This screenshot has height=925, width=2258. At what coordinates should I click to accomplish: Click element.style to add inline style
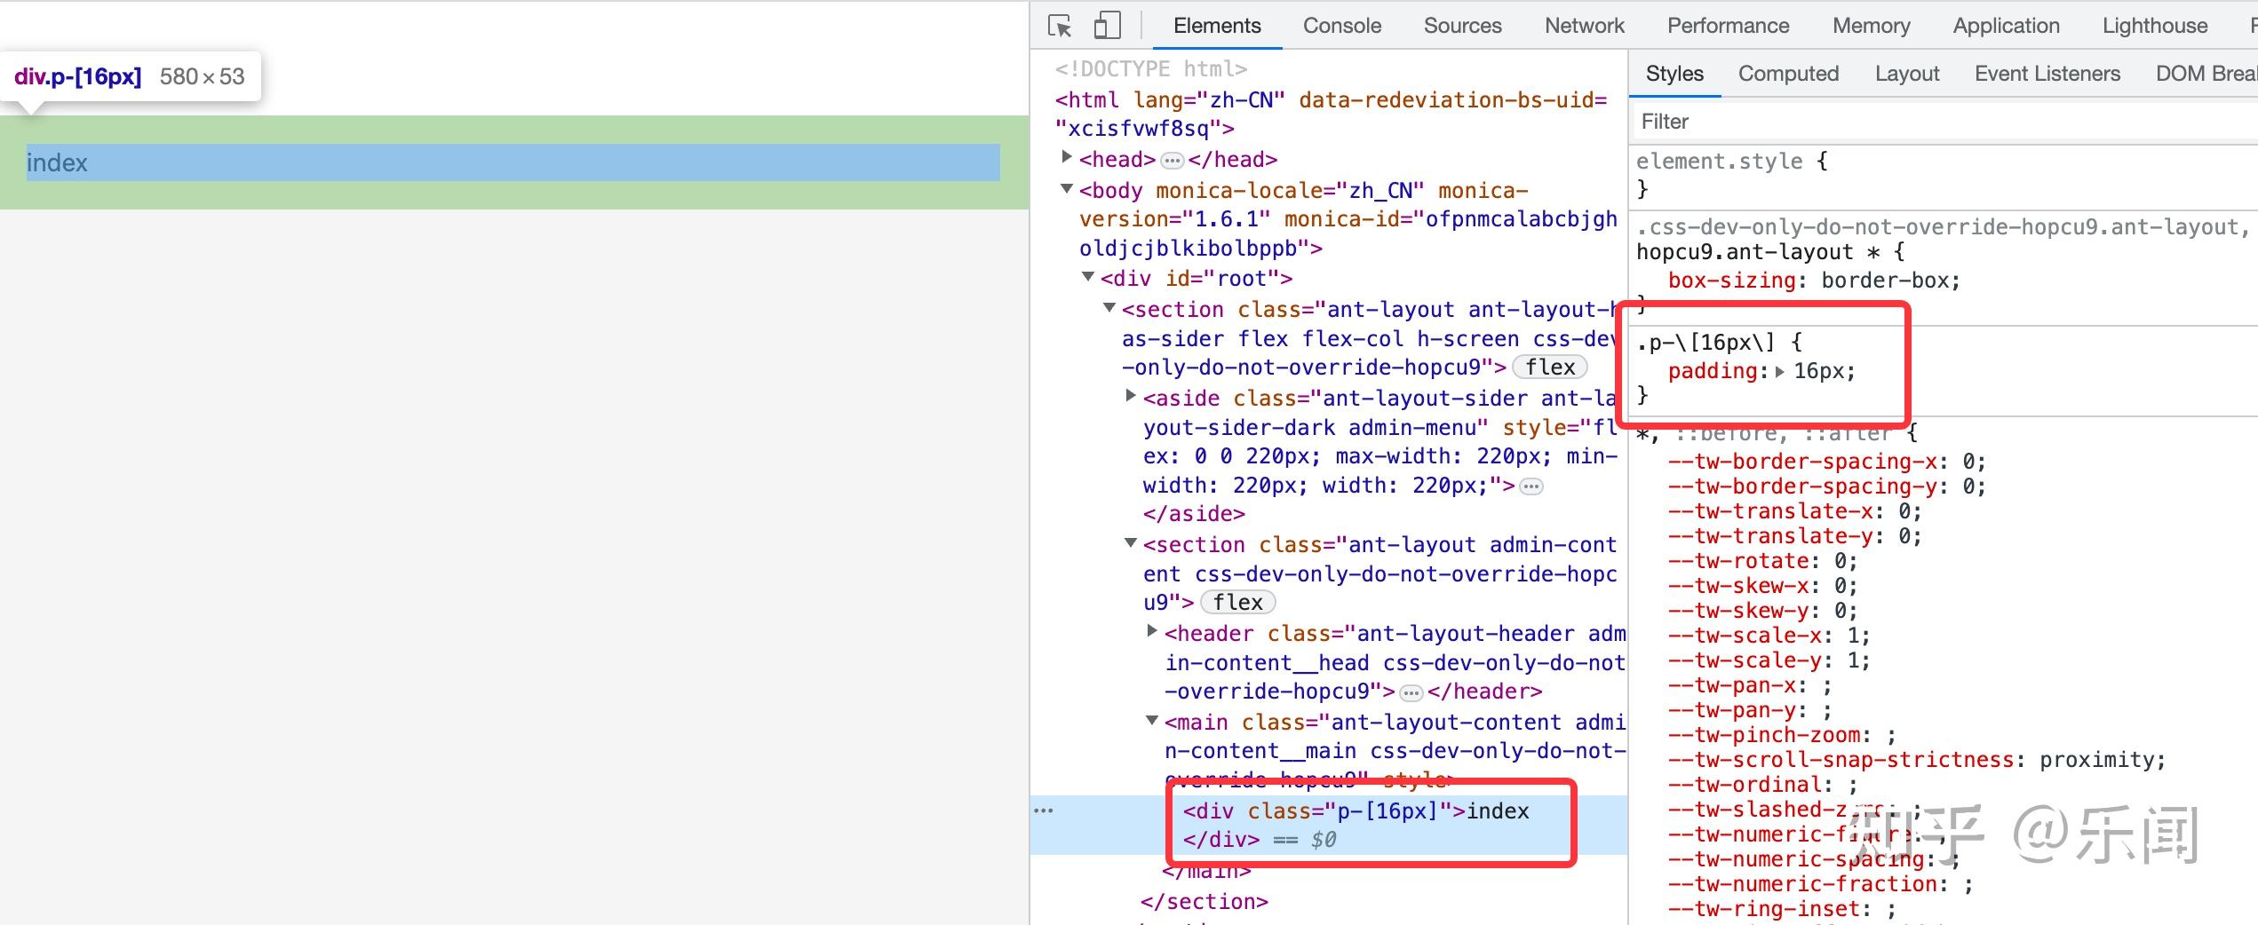[1721, 161]
